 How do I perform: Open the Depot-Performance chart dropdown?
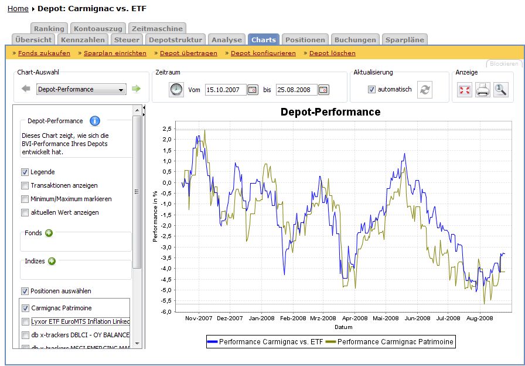(81, 90)
